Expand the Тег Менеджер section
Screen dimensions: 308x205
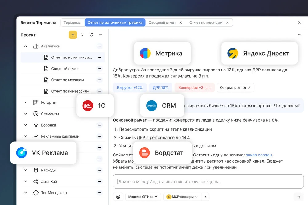pyautogui.click(x=26, y=193)
